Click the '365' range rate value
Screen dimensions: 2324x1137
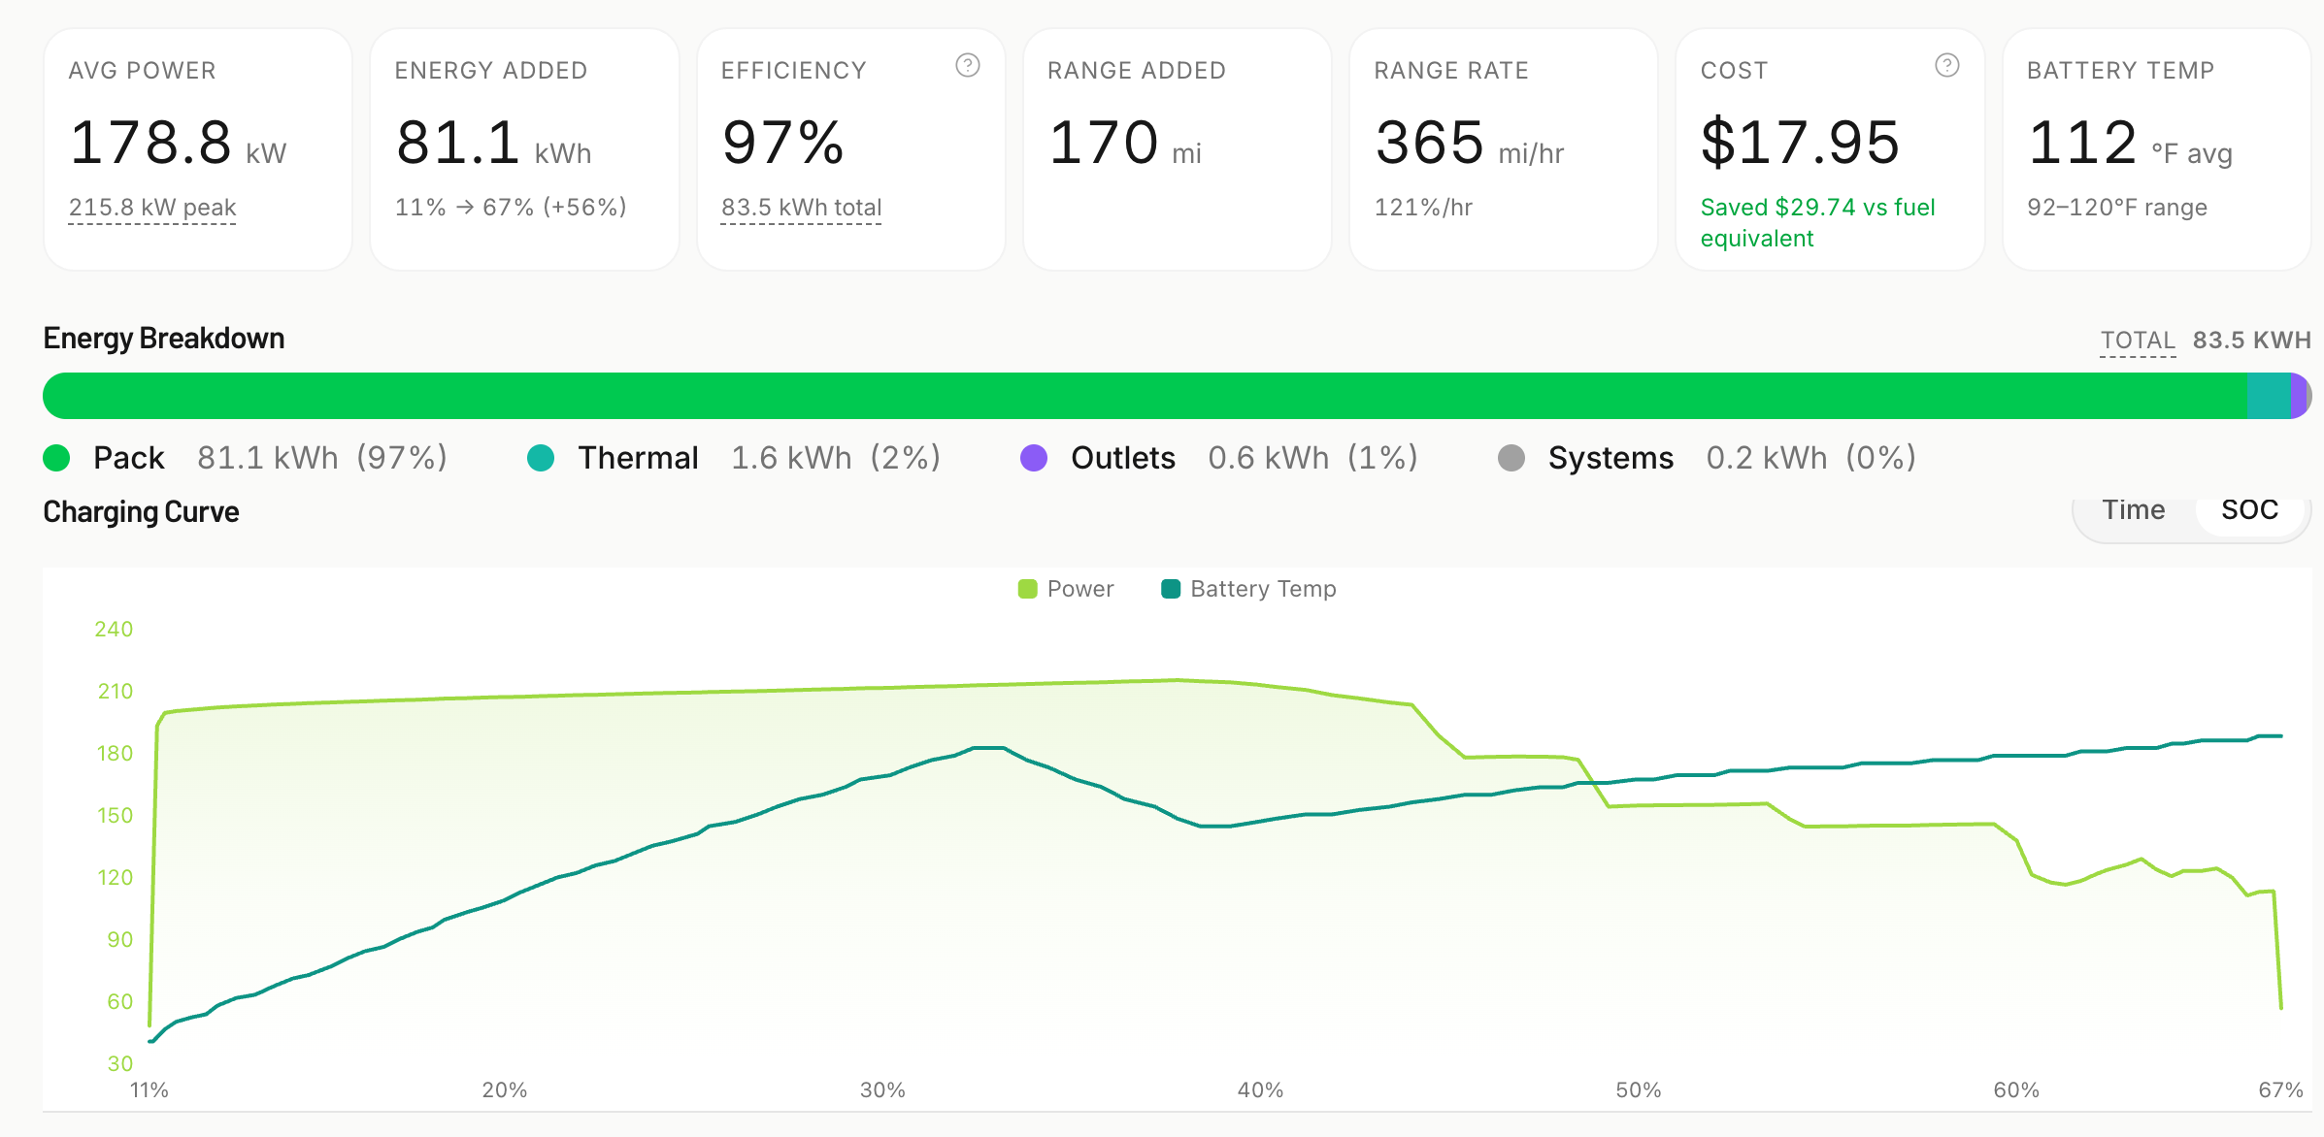pos(1430,143)
